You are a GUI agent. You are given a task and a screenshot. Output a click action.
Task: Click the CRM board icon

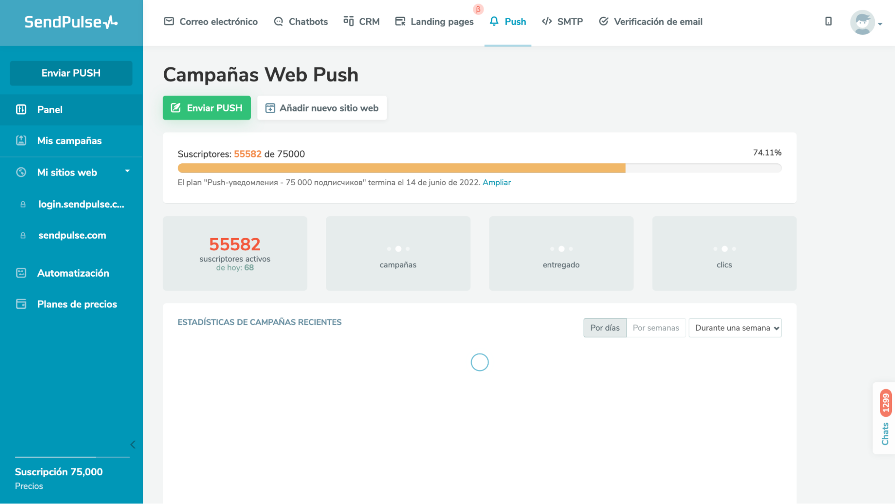coord(348,21)
